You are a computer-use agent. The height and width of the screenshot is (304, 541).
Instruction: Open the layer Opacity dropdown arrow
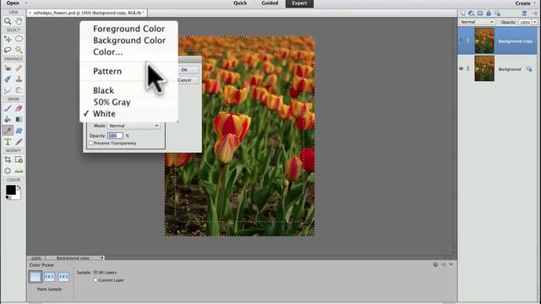(535, 22)
